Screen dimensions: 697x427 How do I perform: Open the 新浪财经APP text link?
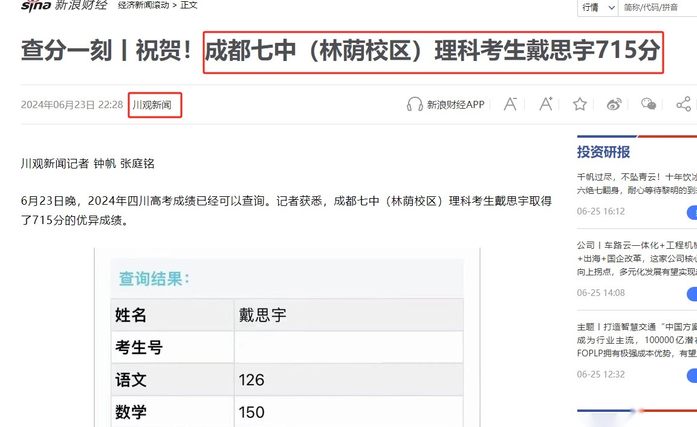coord(456,104)
